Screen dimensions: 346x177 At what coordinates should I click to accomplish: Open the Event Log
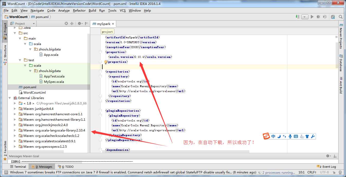pyautogui.click(x=327, y=167)
